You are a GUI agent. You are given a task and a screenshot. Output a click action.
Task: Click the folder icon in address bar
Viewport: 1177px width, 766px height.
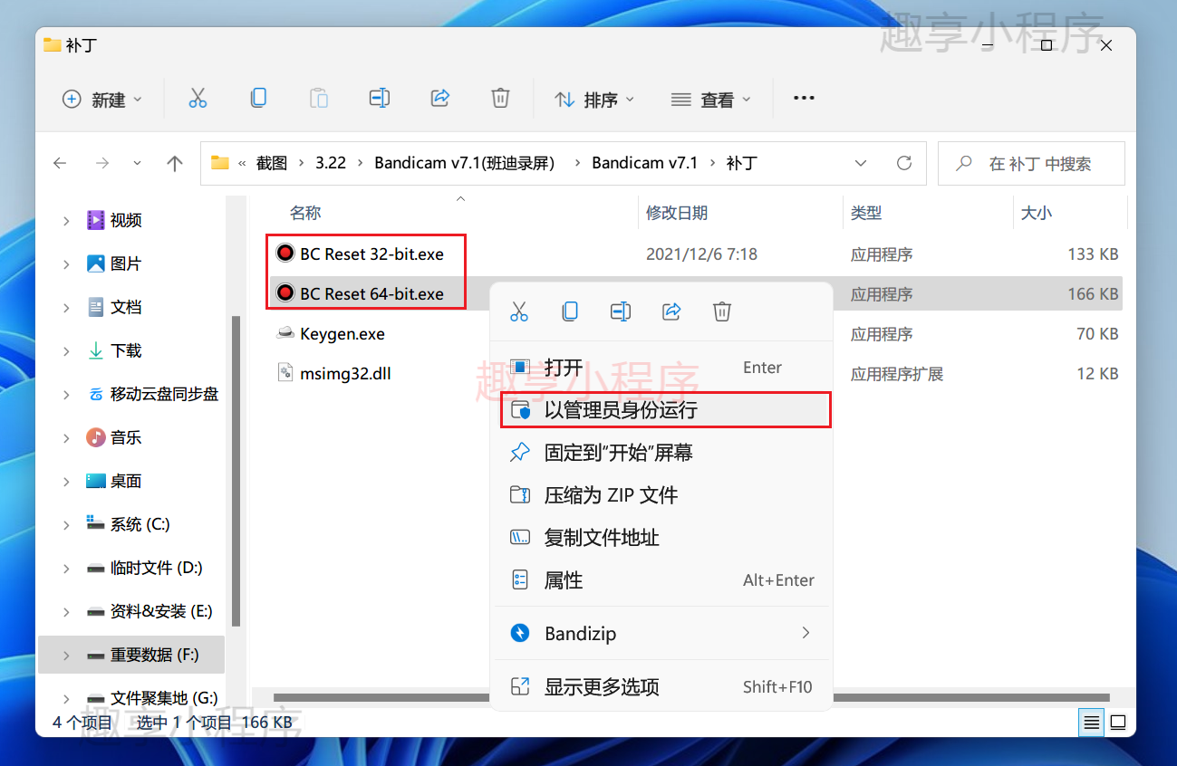(x=219, y=163)
